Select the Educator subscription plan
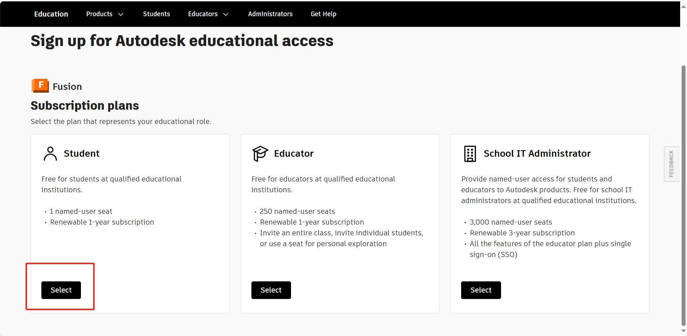 271,290
